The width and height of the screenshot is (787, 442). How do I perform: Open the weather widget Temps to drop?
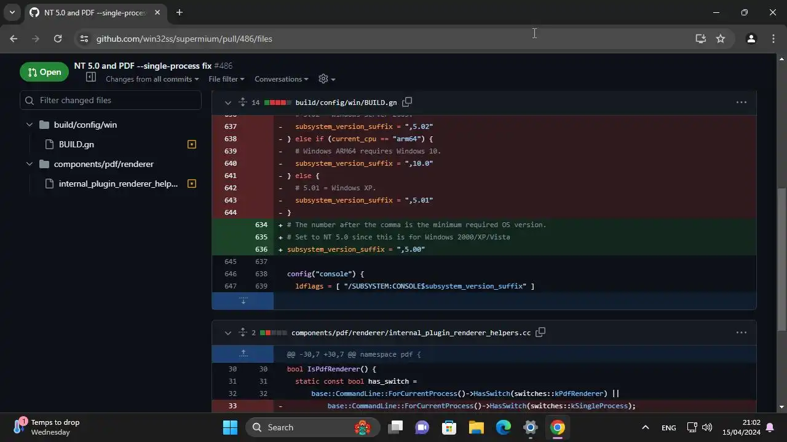point(48,427)
